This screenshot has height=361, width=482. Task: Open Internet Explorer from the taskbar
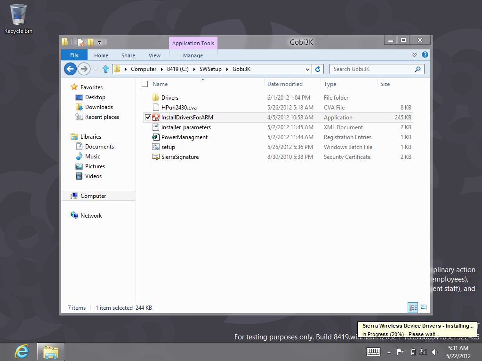21,351
